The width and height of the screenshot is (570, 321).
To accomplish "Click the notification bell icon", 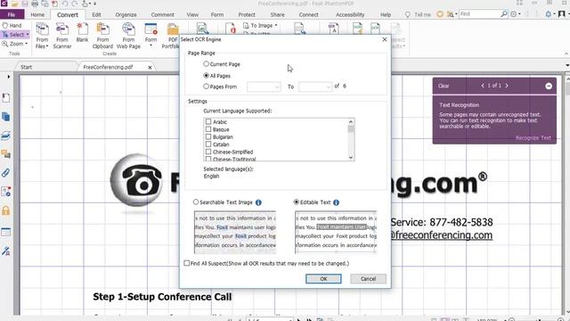I will pos(549,14).
